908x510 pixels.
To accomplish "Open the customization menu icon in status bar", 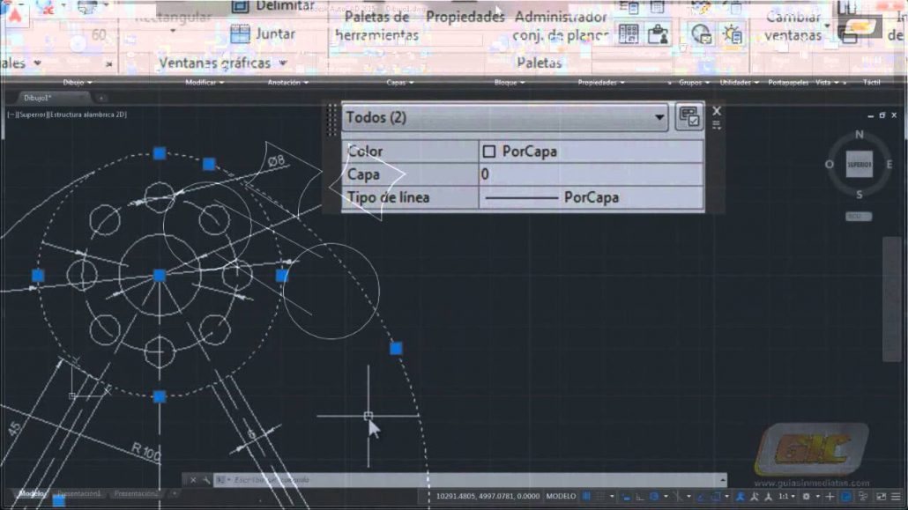I will click(896, 497).
